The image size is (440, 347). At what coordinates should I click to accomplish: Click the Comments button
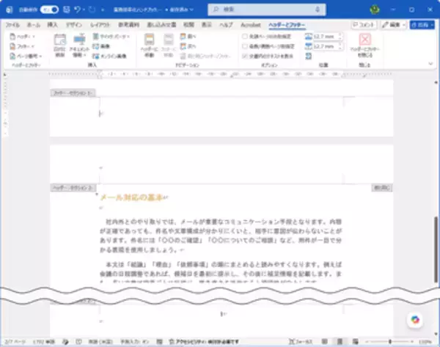click(x=364, y=25)
